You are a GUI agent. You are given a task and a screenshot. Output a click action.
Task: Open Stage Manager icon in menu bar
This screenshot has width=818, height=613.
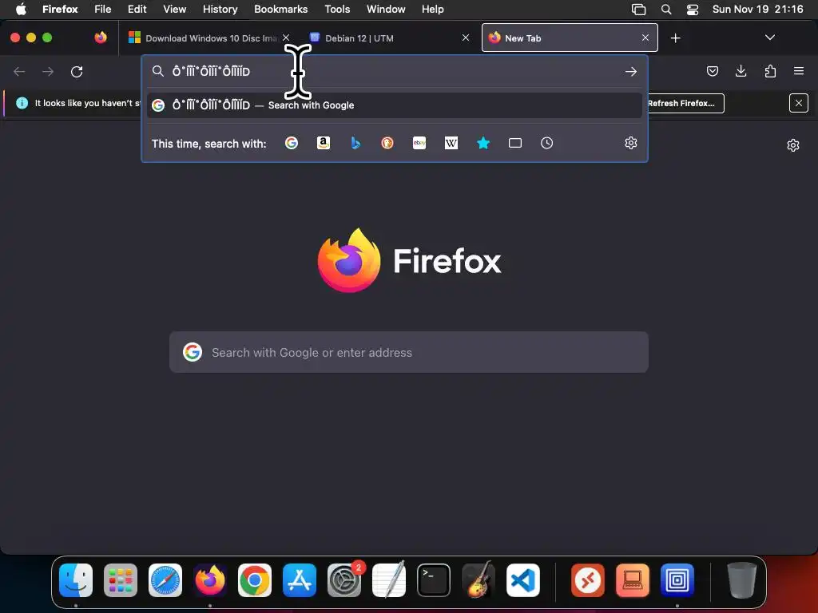click(x=638, y=9)
